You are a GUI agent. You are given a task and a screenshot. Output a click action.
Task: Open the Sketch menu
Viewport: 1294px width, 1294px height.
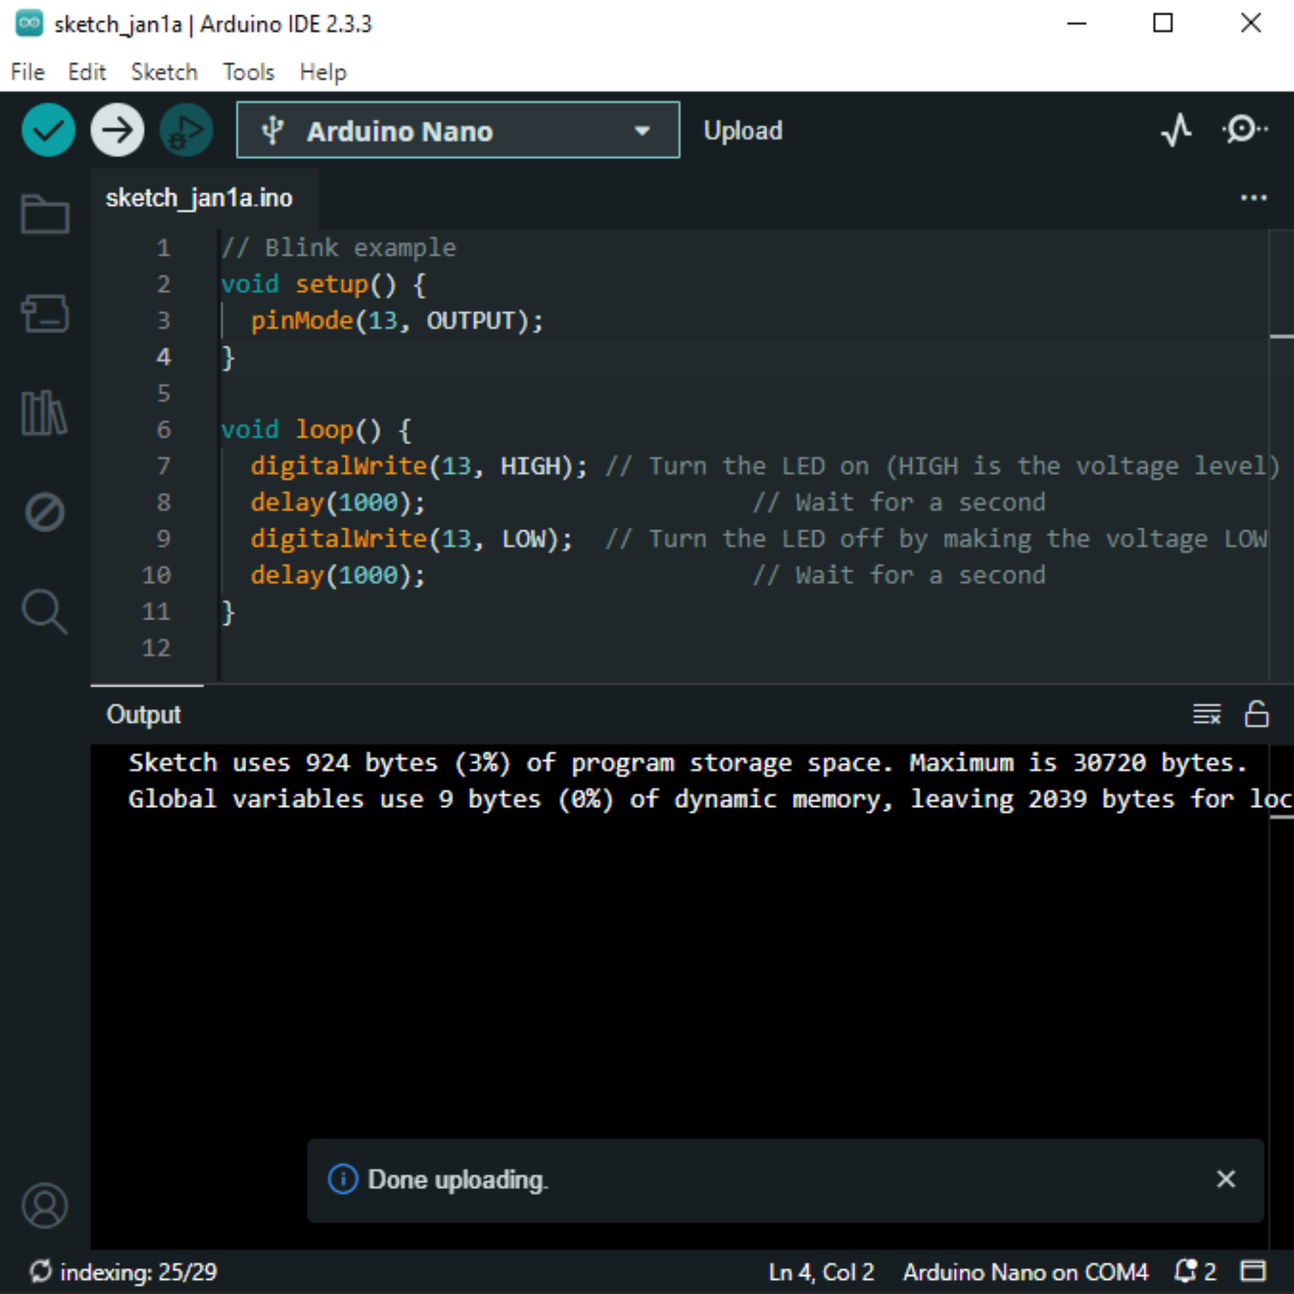click(x=164, y=72)
